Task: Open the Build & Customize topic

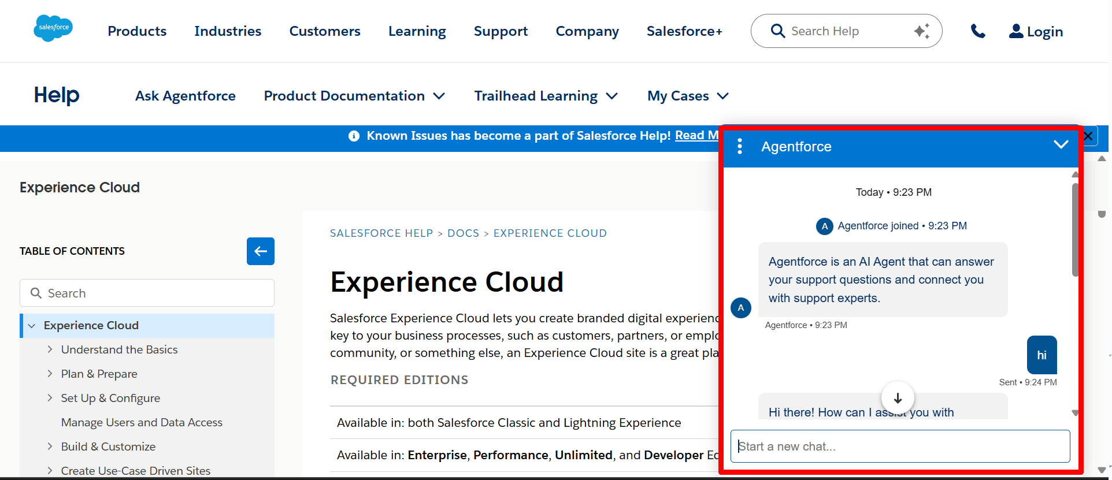Action: click(108, 446)
